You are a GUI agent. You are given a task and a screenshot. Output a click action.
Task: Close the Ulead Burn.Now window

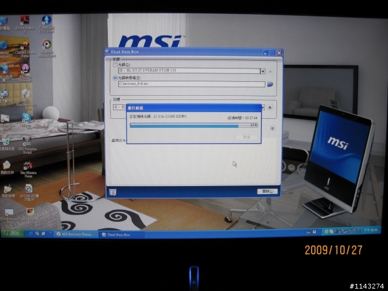click(279, 53)
